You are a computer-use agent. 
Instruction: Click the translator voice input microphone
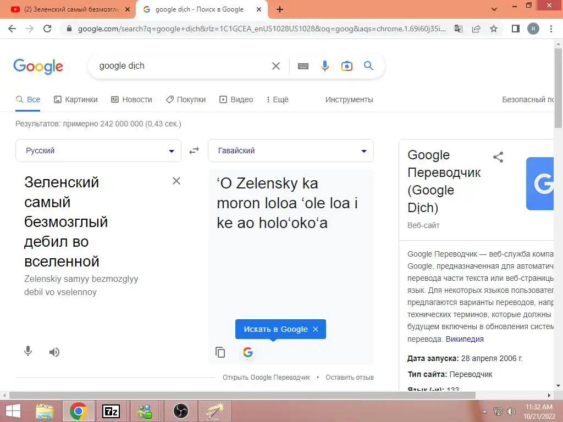click(x=28, y=351)
